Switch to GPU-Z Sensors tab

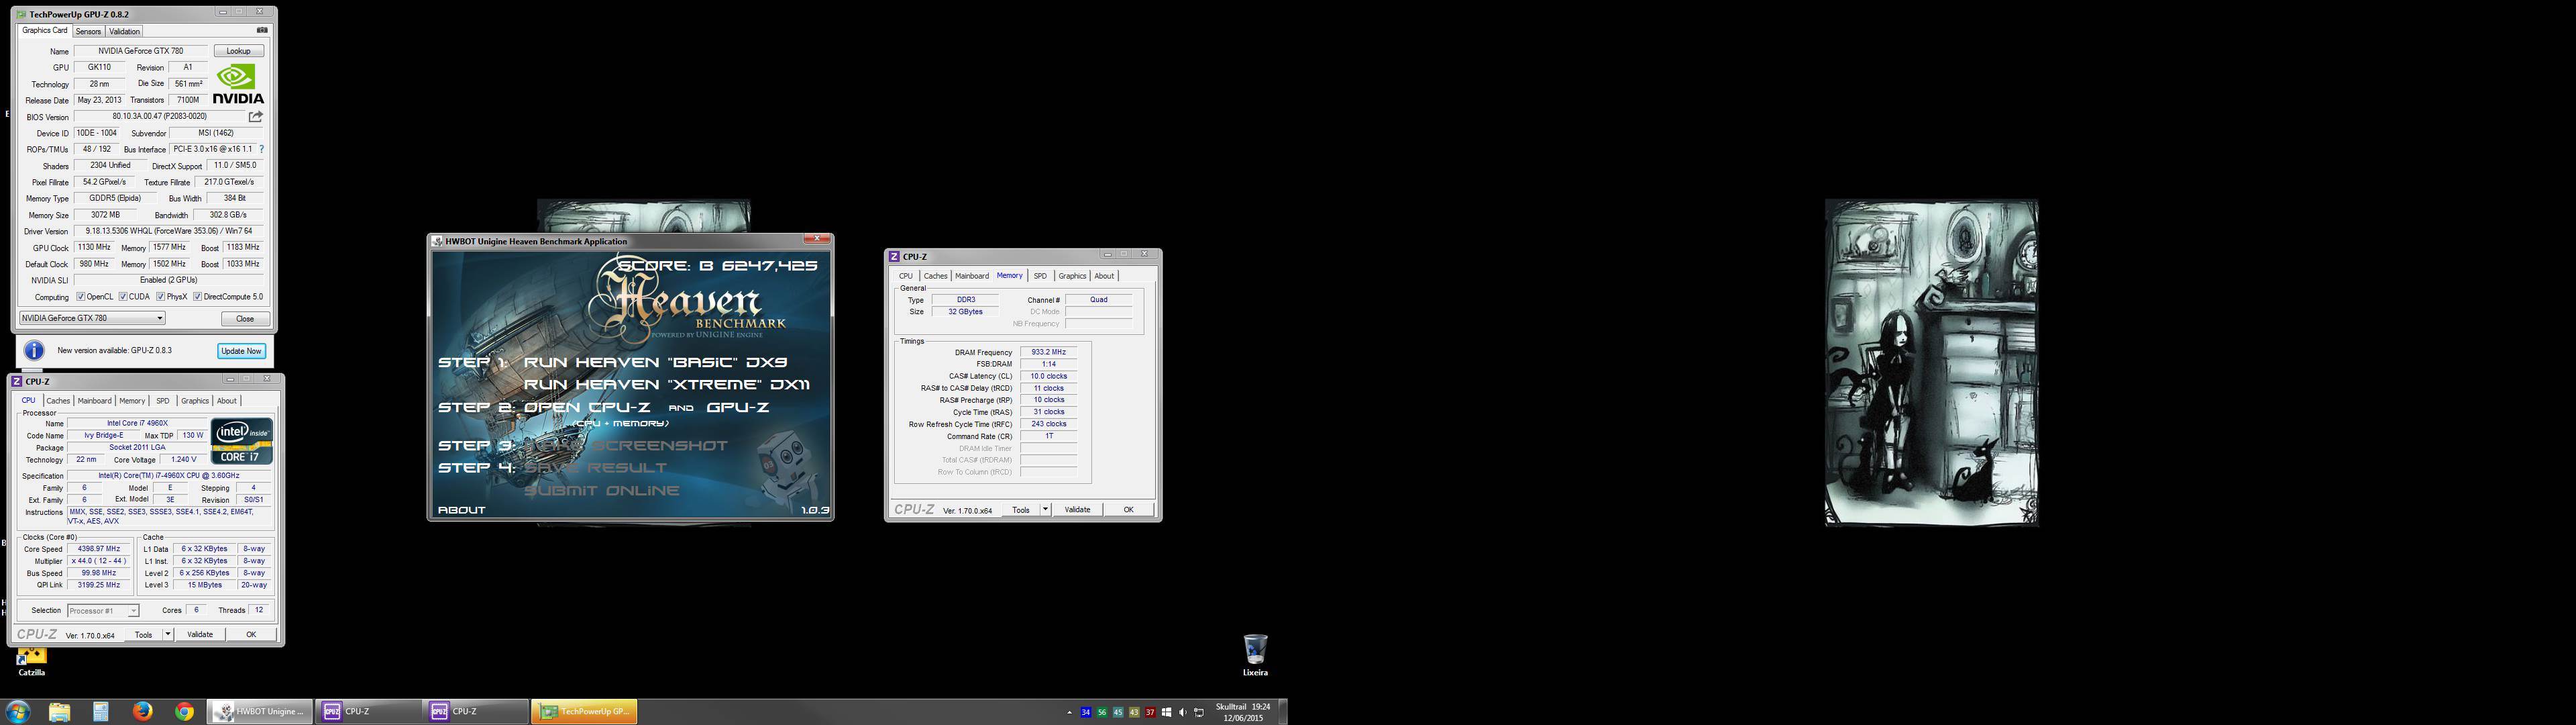[x=88, y=31]
